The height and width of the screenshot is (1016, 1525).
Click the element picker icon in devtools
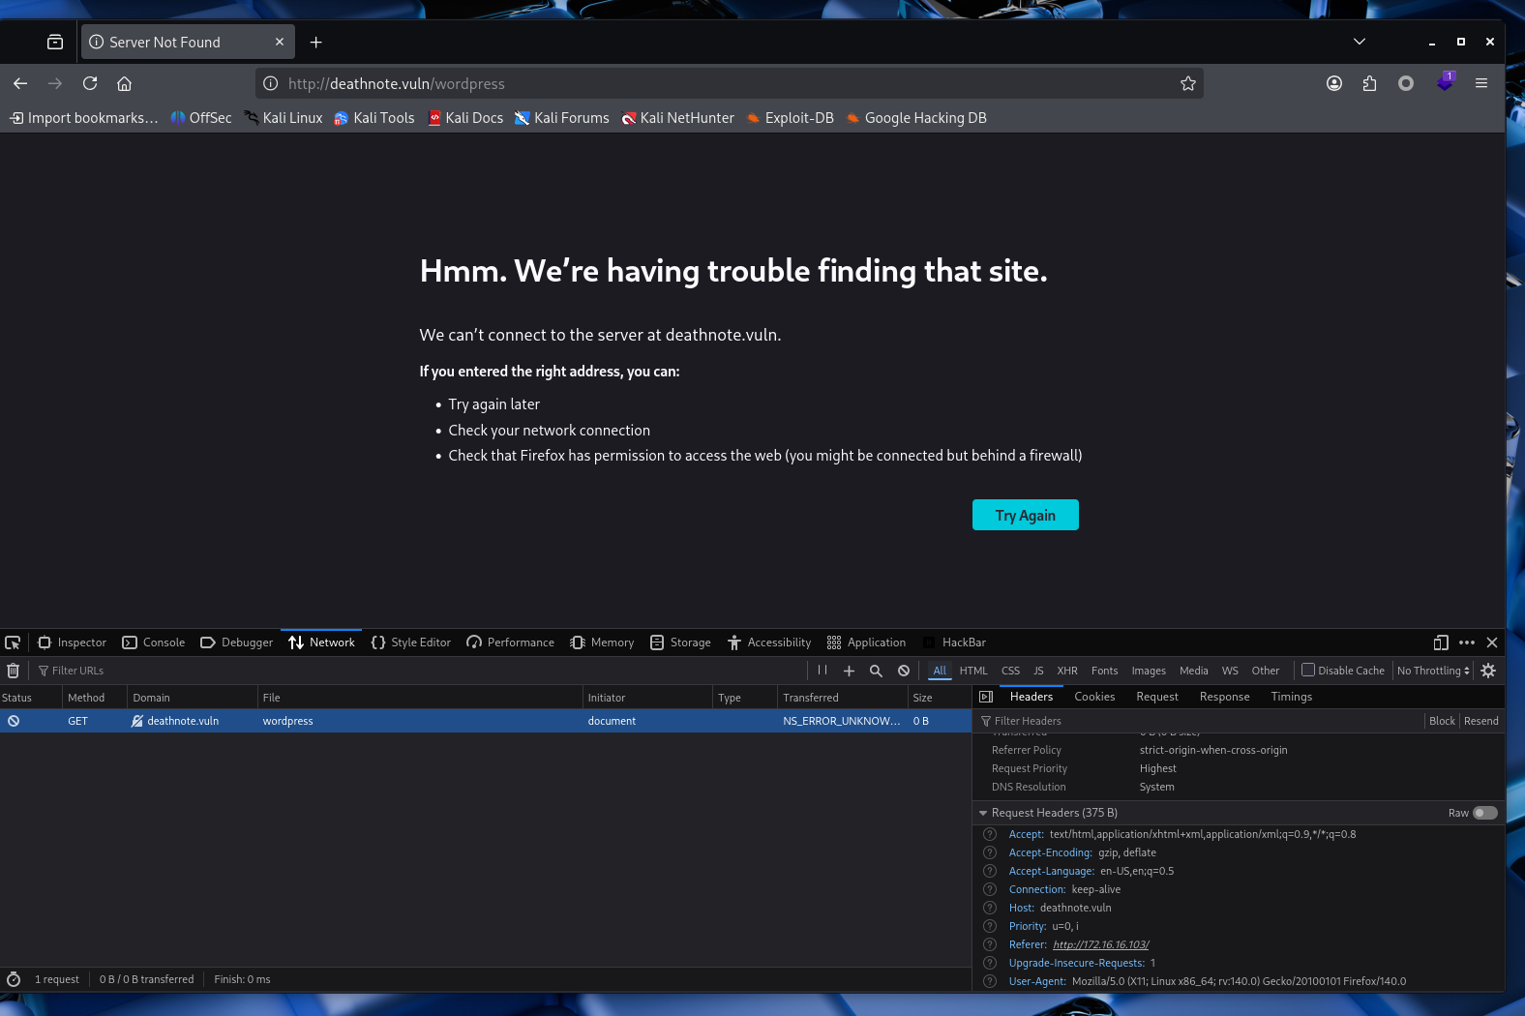(x=13, y=642)
